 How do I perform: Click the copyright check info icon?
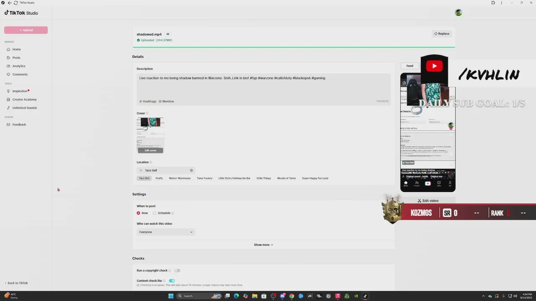coord(170,270)
